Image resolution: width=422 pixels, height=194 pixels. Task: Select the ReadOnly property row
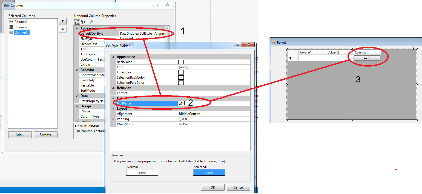92,80
